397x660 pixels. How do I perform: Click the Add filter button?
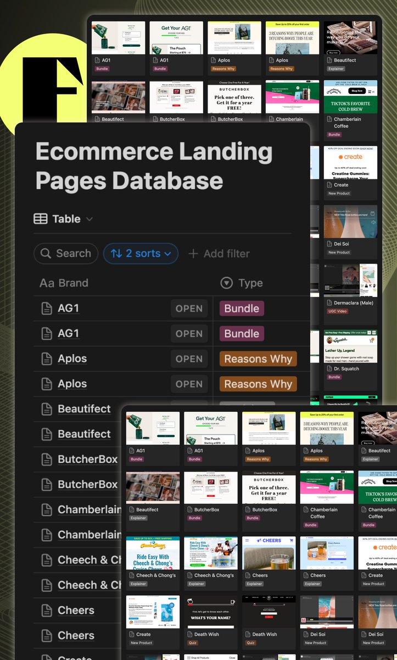219,254
